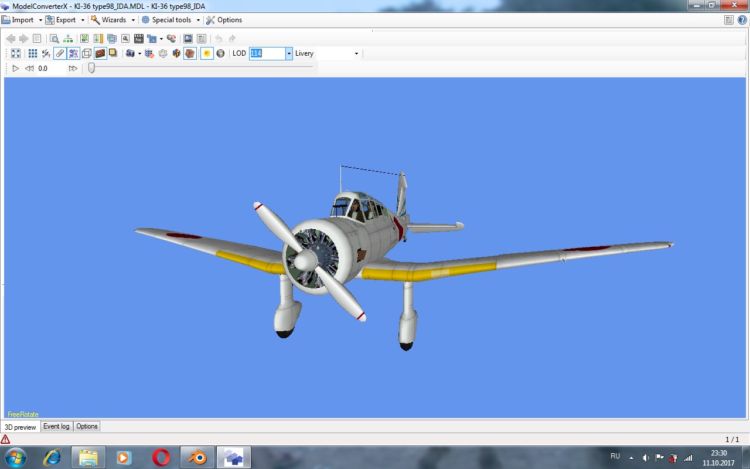Switch to the Event log tab

(x=56, y=426)
